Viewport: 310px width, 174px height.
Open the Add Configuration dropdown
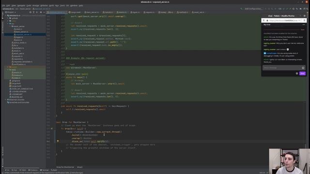click(x=253, y=9)
